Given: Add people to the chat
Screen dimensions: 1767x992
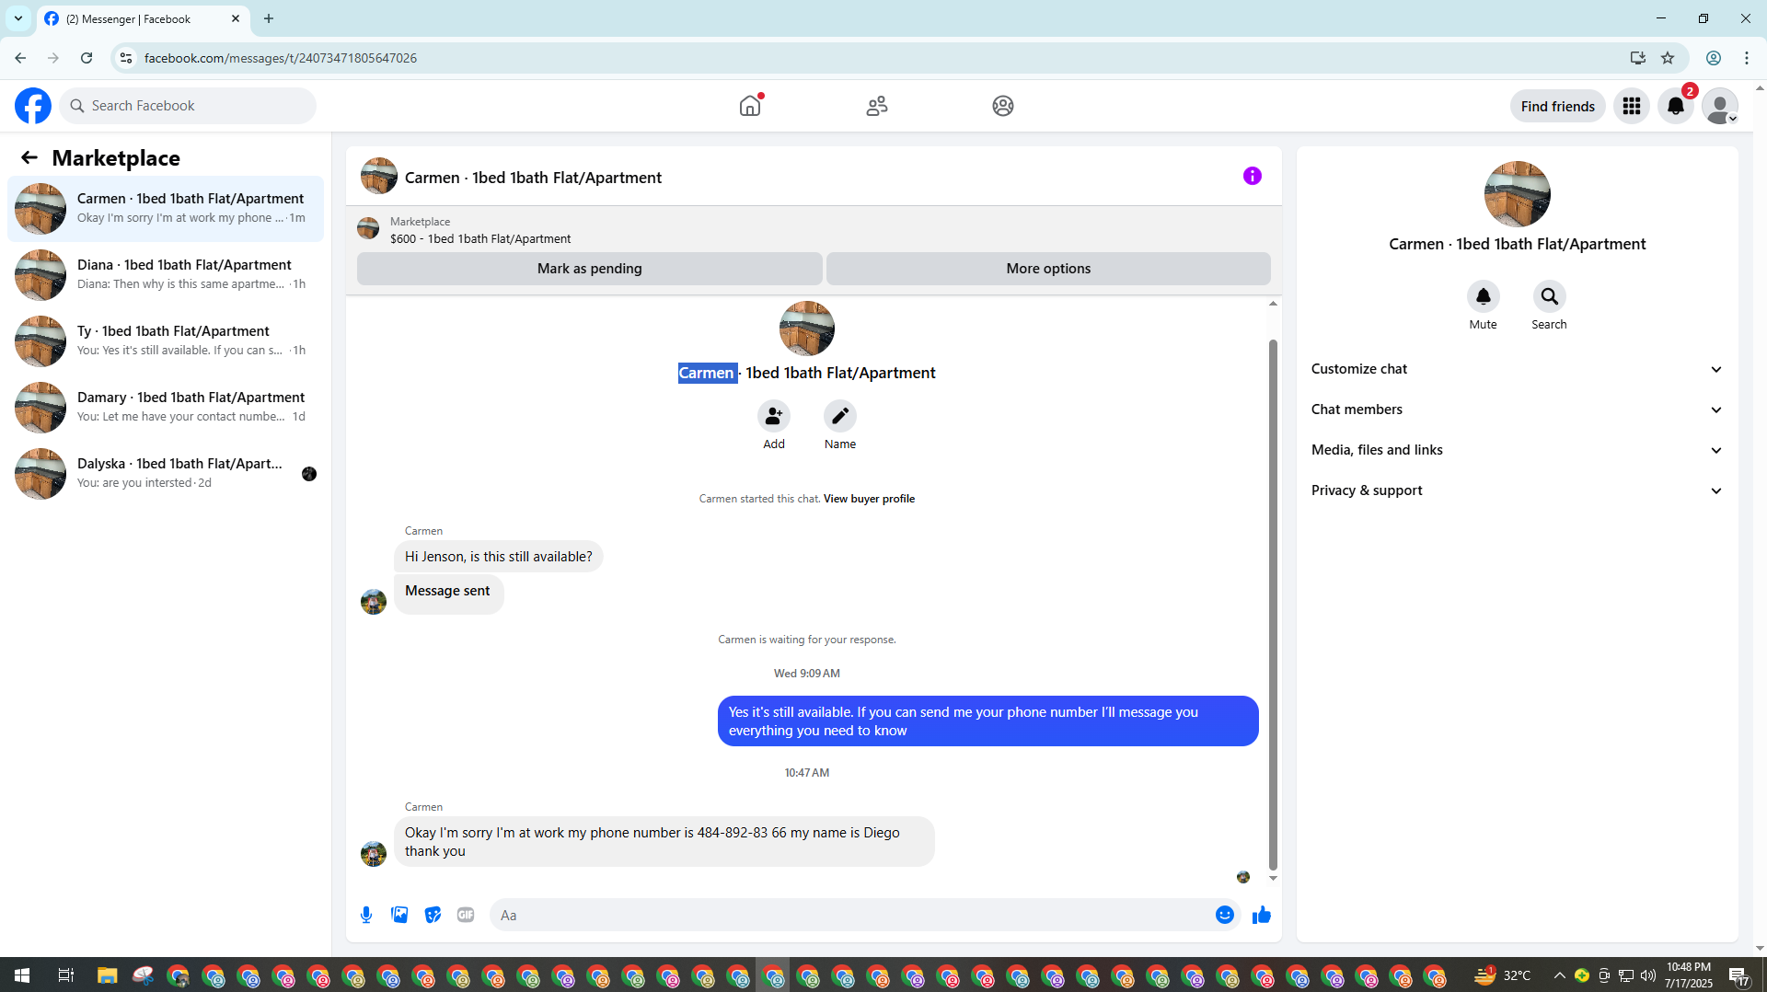Looking at the screenshot, I should click(x=774, y=417).
